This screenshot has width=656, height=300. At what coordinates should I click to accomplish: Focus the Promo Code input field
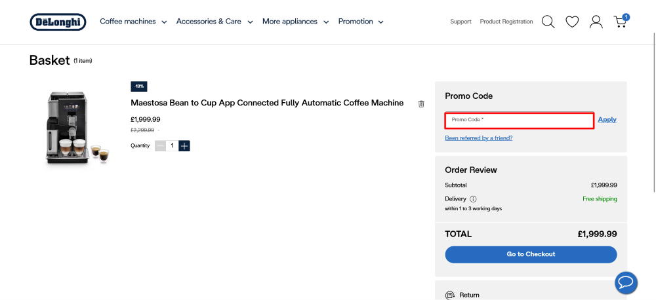[x=519, y=121]
